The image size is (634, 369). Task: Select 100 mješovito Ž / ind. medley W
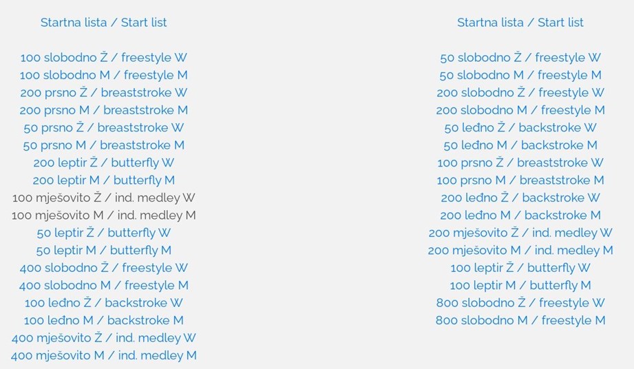click(103, 198)
